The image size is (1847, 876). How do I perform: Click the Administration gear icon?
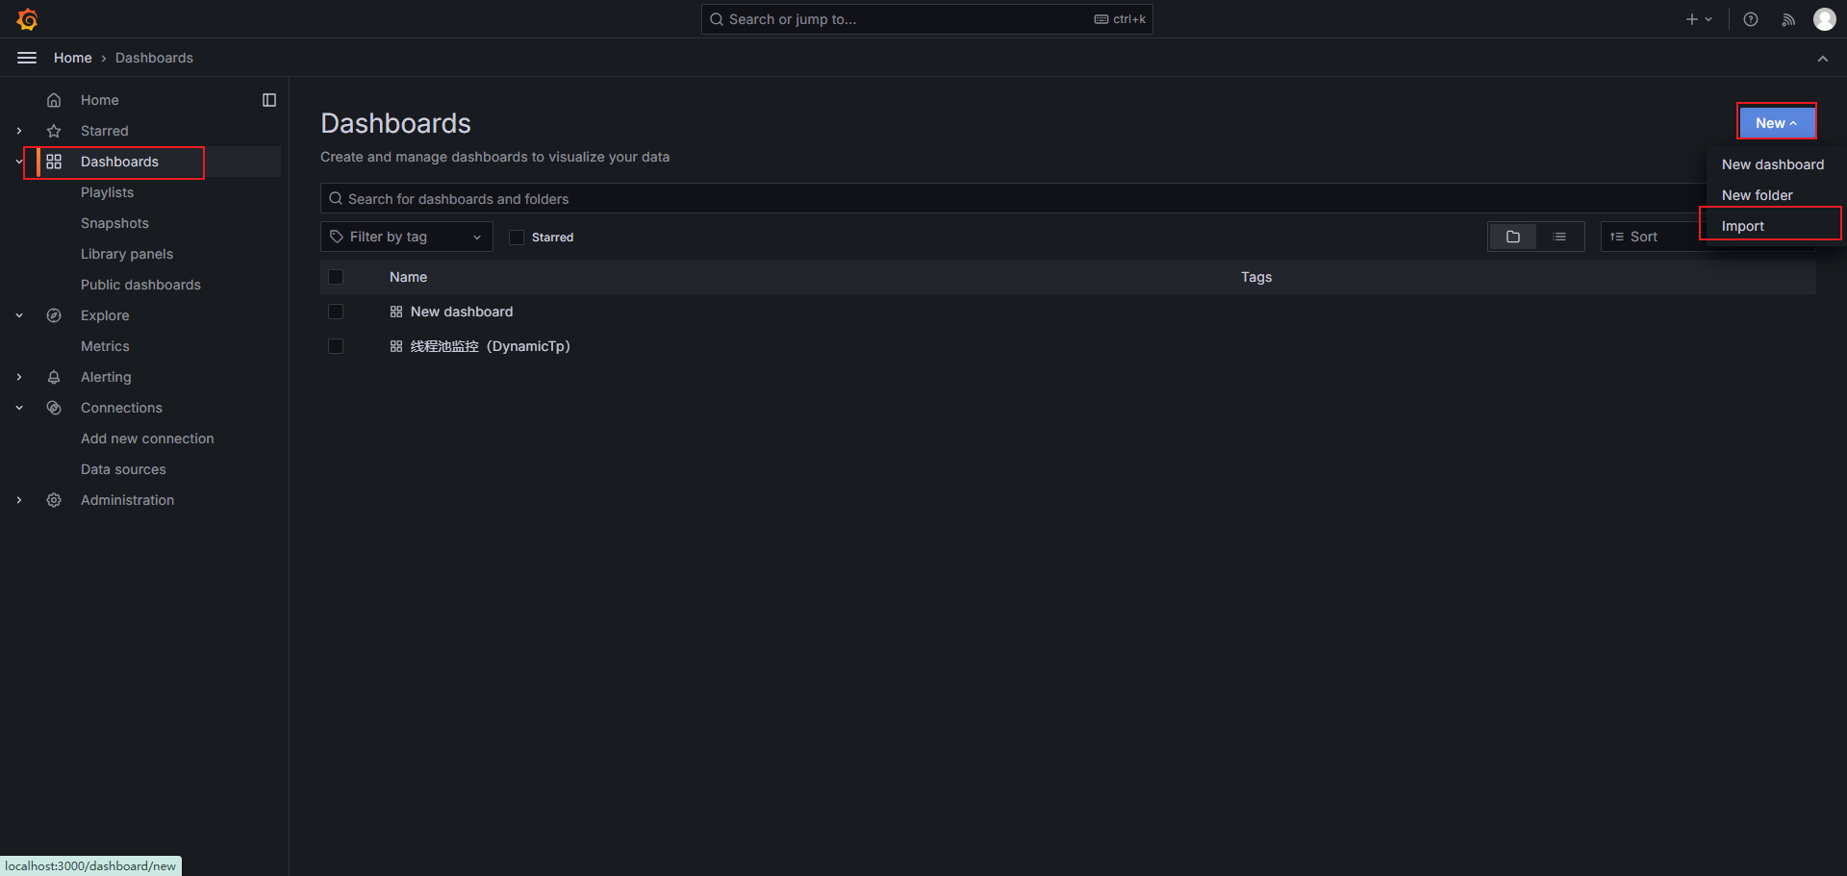(x=54, y=500)
